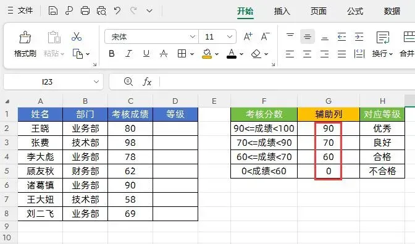This screenshot has width=415, height=244.
Task: Click the 粘贴 paste button
Action: tap(54, 44)
